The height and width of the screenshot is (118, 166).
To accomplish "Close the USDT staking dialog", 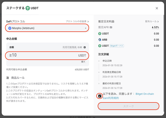I will 157,8.
